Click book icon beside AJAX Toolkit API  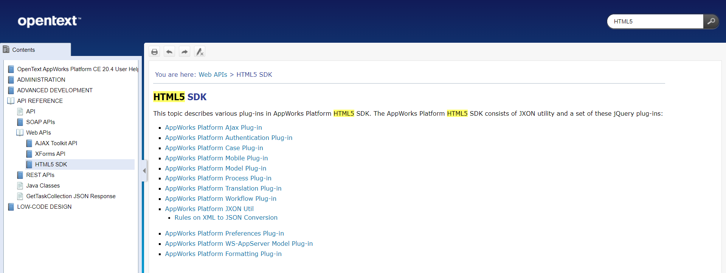pyautogui.click(x=29, y=143)
